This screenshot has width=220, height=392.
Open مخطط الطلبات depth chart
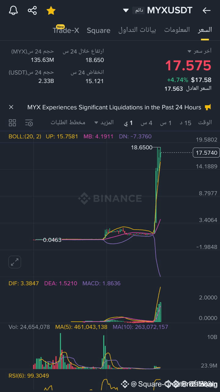click(x=68, y=122)
